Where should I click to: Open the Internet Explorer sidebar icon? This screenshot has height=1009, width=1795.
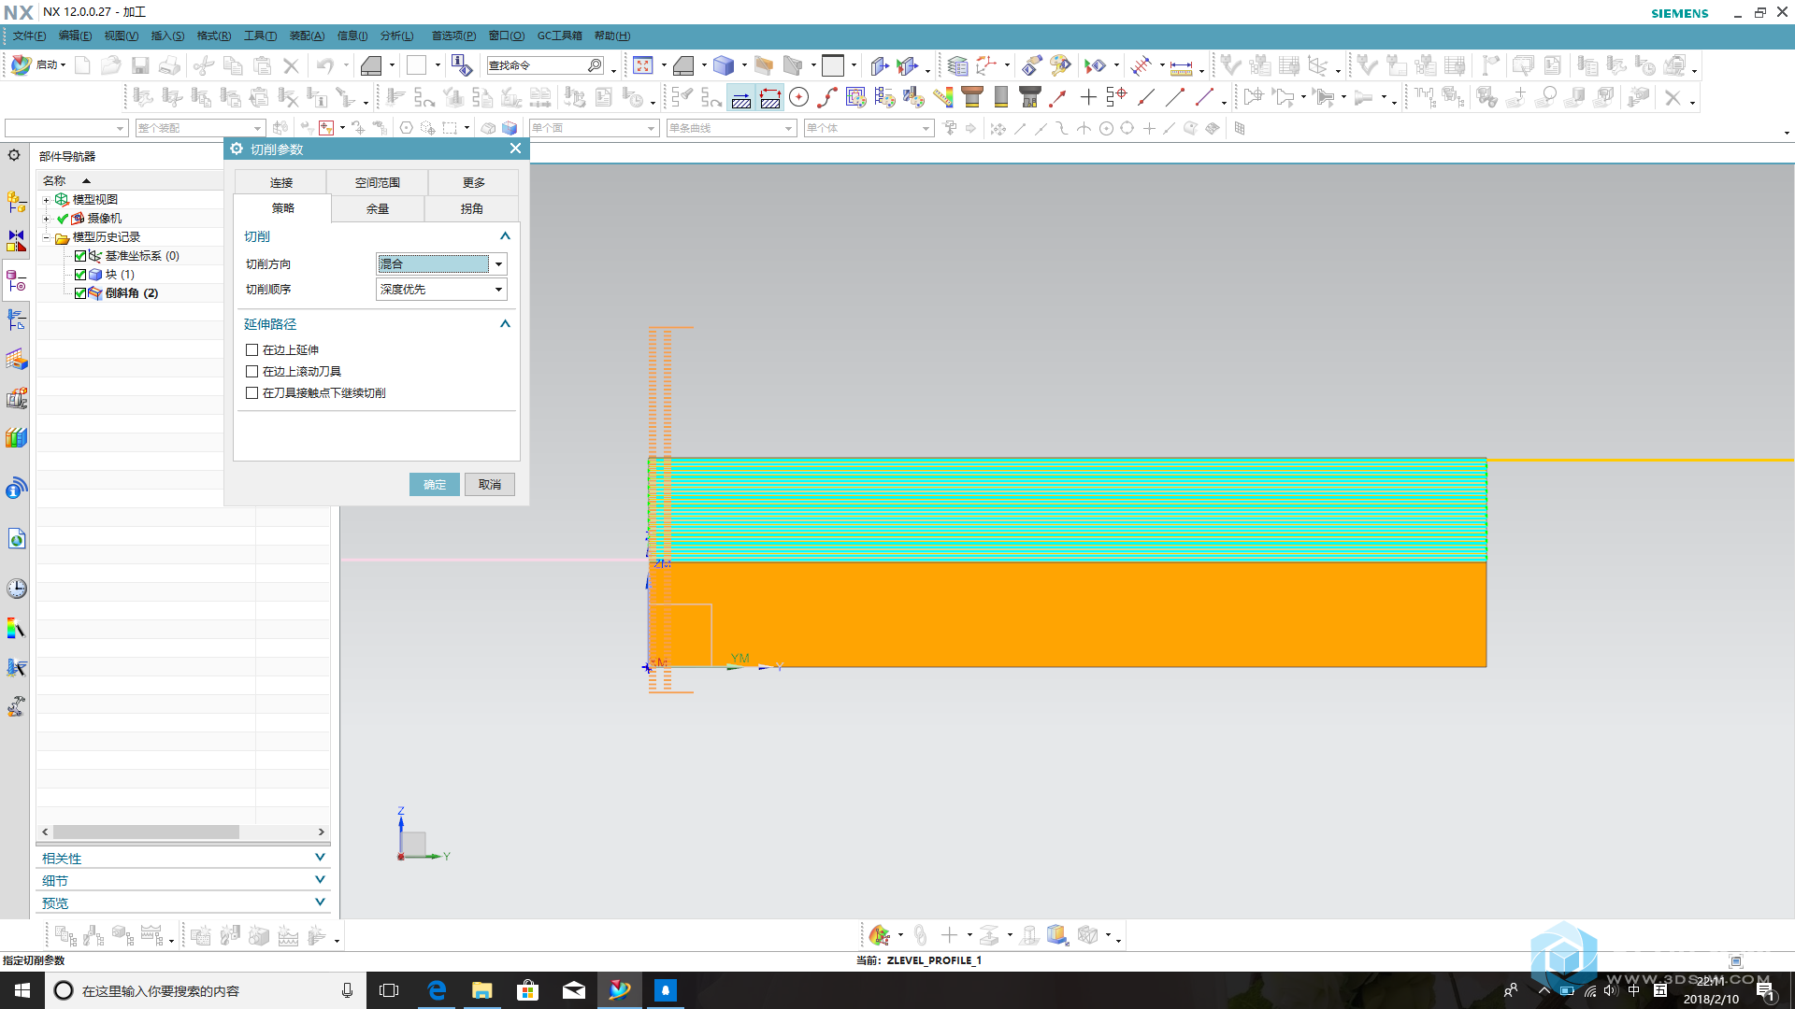coord(17,539)
